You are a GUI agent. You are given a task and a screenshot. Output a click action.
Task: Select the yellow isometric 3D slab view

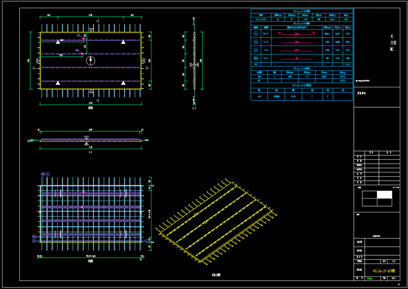pyautogui.click(x=216, y=222)
